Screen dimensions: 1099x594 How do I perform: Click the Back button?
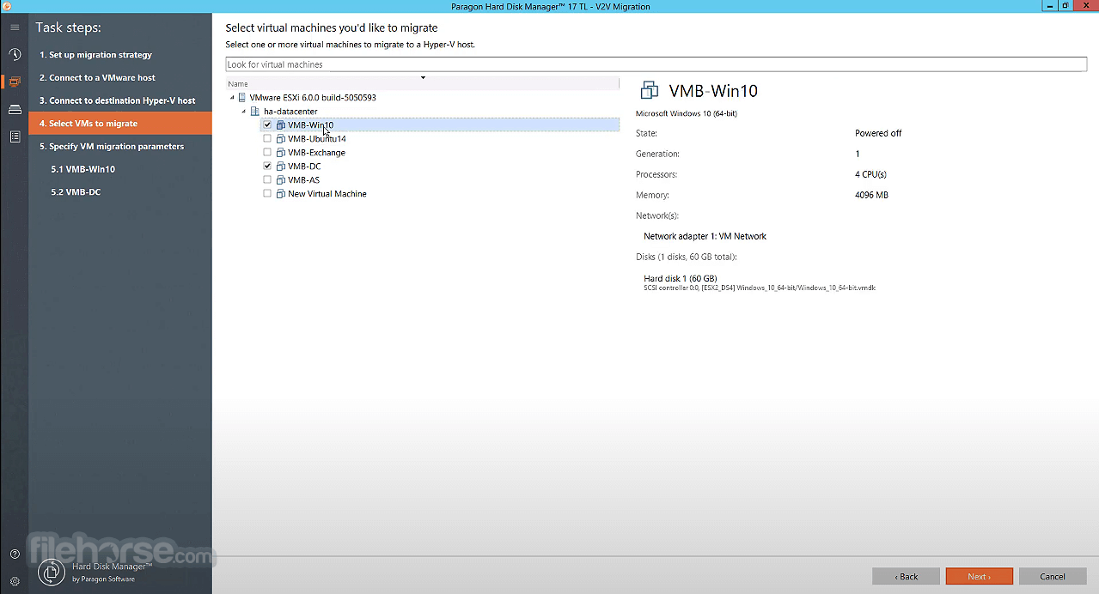[906, 577]
